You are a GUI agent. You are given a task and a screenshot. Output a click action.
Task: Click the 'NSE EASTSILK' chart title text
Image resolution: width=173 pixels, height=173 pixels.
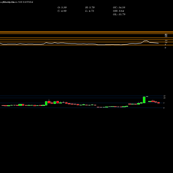coord(26,2)
